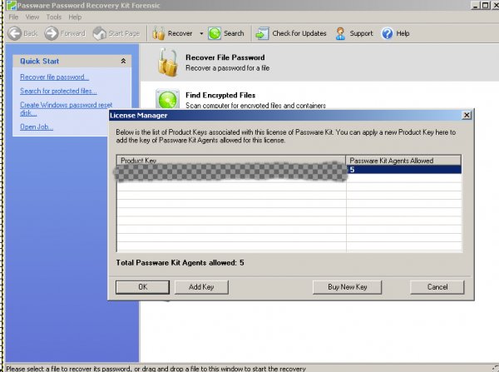Click the Find Encrypted Files green icon
The image size is (499, 372).
pos(167,99)
